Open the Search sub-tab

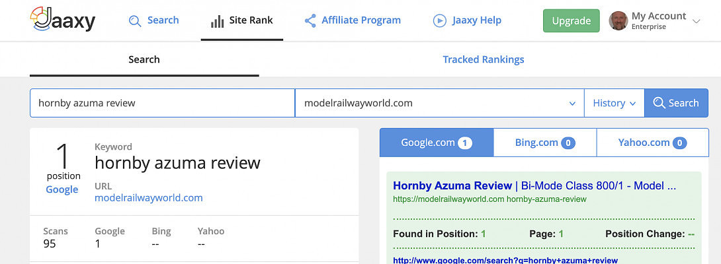click(144, 59)
